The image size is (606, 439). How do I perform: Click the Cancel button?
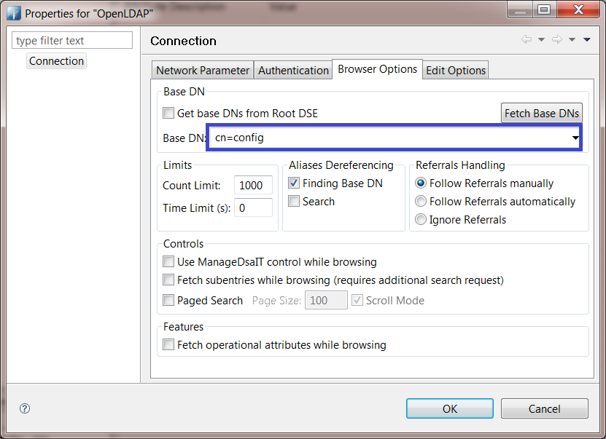pos(545,408)
